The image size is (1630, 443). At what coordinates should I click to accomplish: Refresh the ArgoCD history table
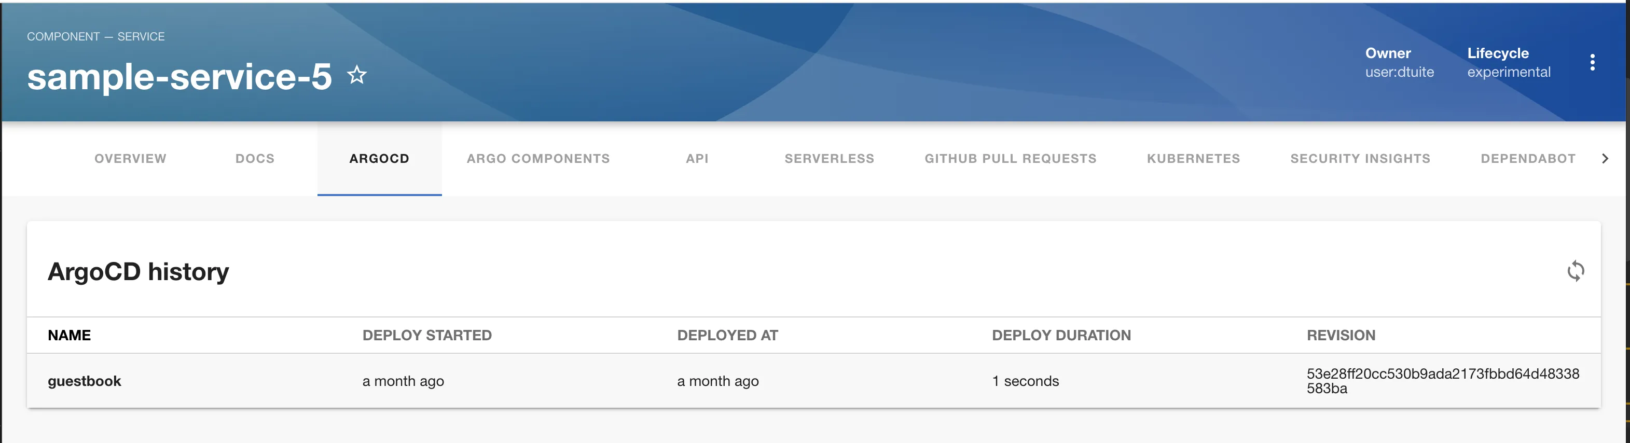pos(1575,271)
